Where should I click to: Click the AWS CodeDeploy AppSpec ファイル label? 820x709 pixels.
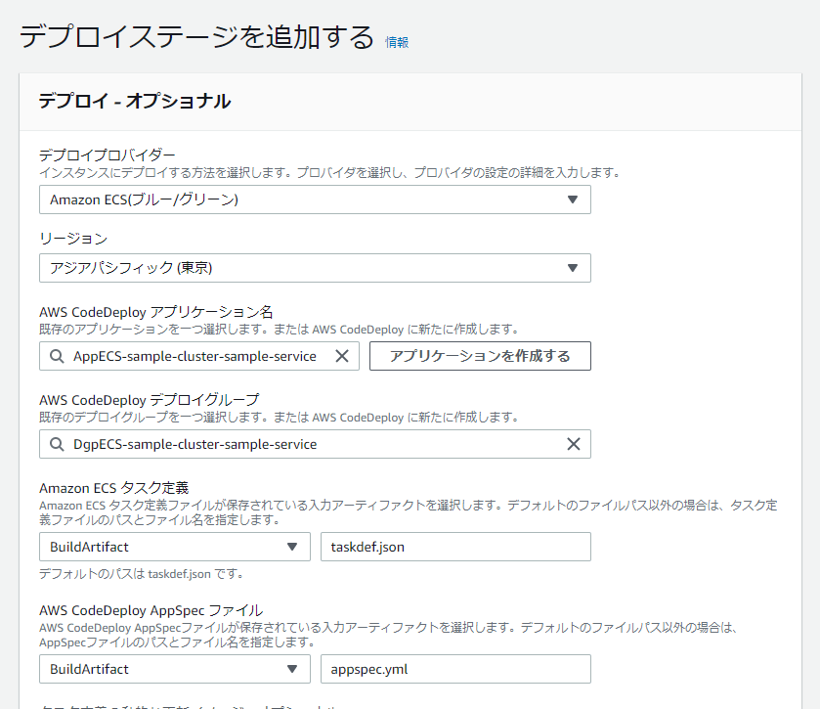coord(151,610)
